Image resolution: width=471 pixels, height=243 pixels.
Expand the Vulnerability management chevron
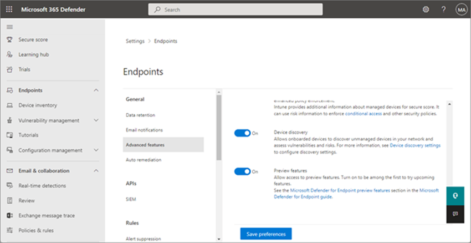[x=96, y=120]
